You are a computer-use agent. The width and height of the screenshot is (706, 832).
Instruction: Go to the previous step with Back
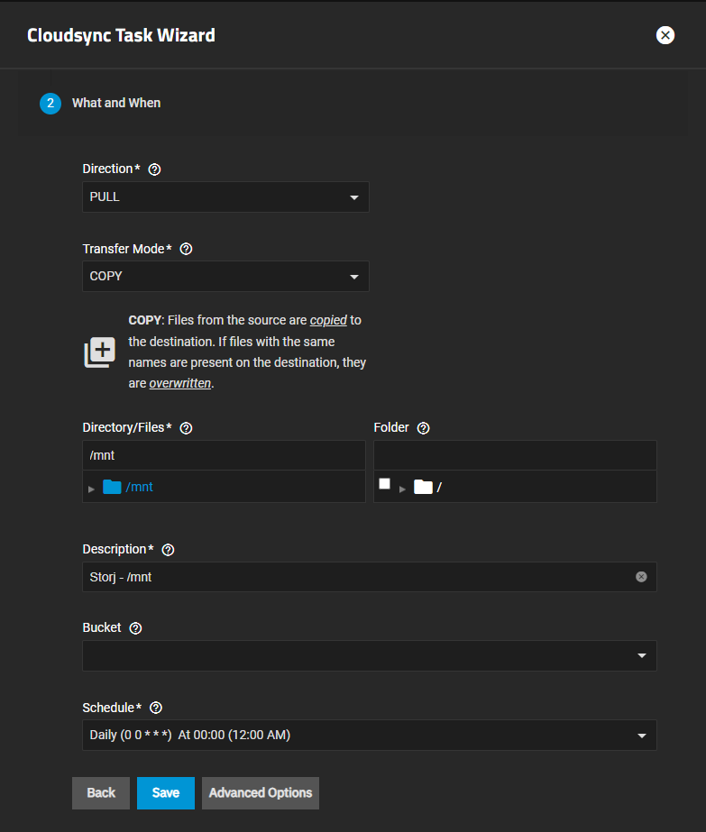click(101, 793)
